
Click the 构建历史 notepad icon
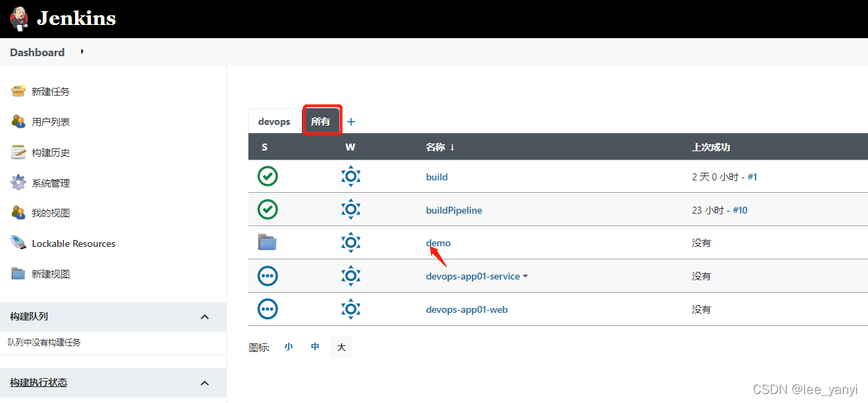point(18,152)
